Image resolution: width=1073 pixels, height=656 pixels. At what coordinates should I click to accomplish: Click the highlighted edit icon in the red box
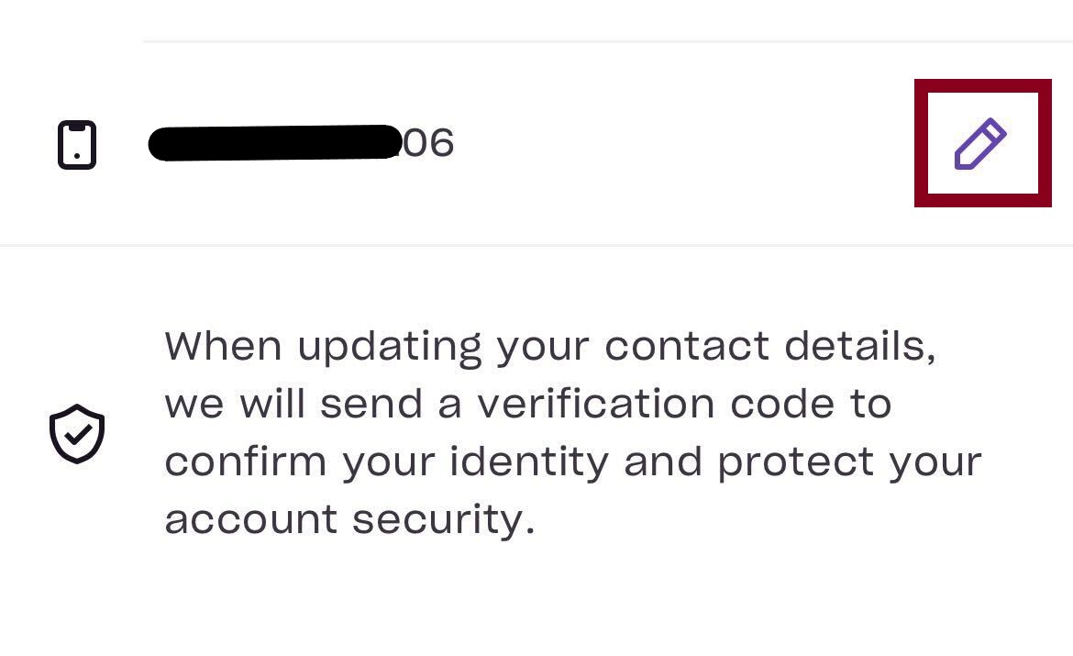[x=981, y=143]
